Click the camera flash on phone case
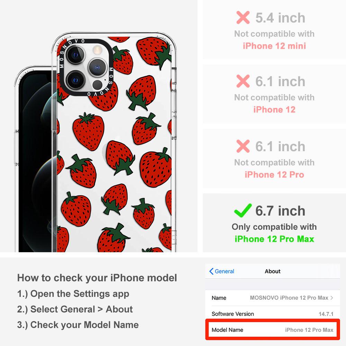 click(x=97, y=50)
